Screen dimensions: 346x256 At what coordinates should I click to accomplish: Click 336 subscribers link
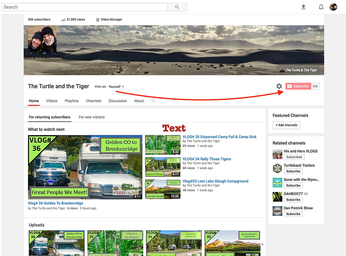tap(39, 20)
